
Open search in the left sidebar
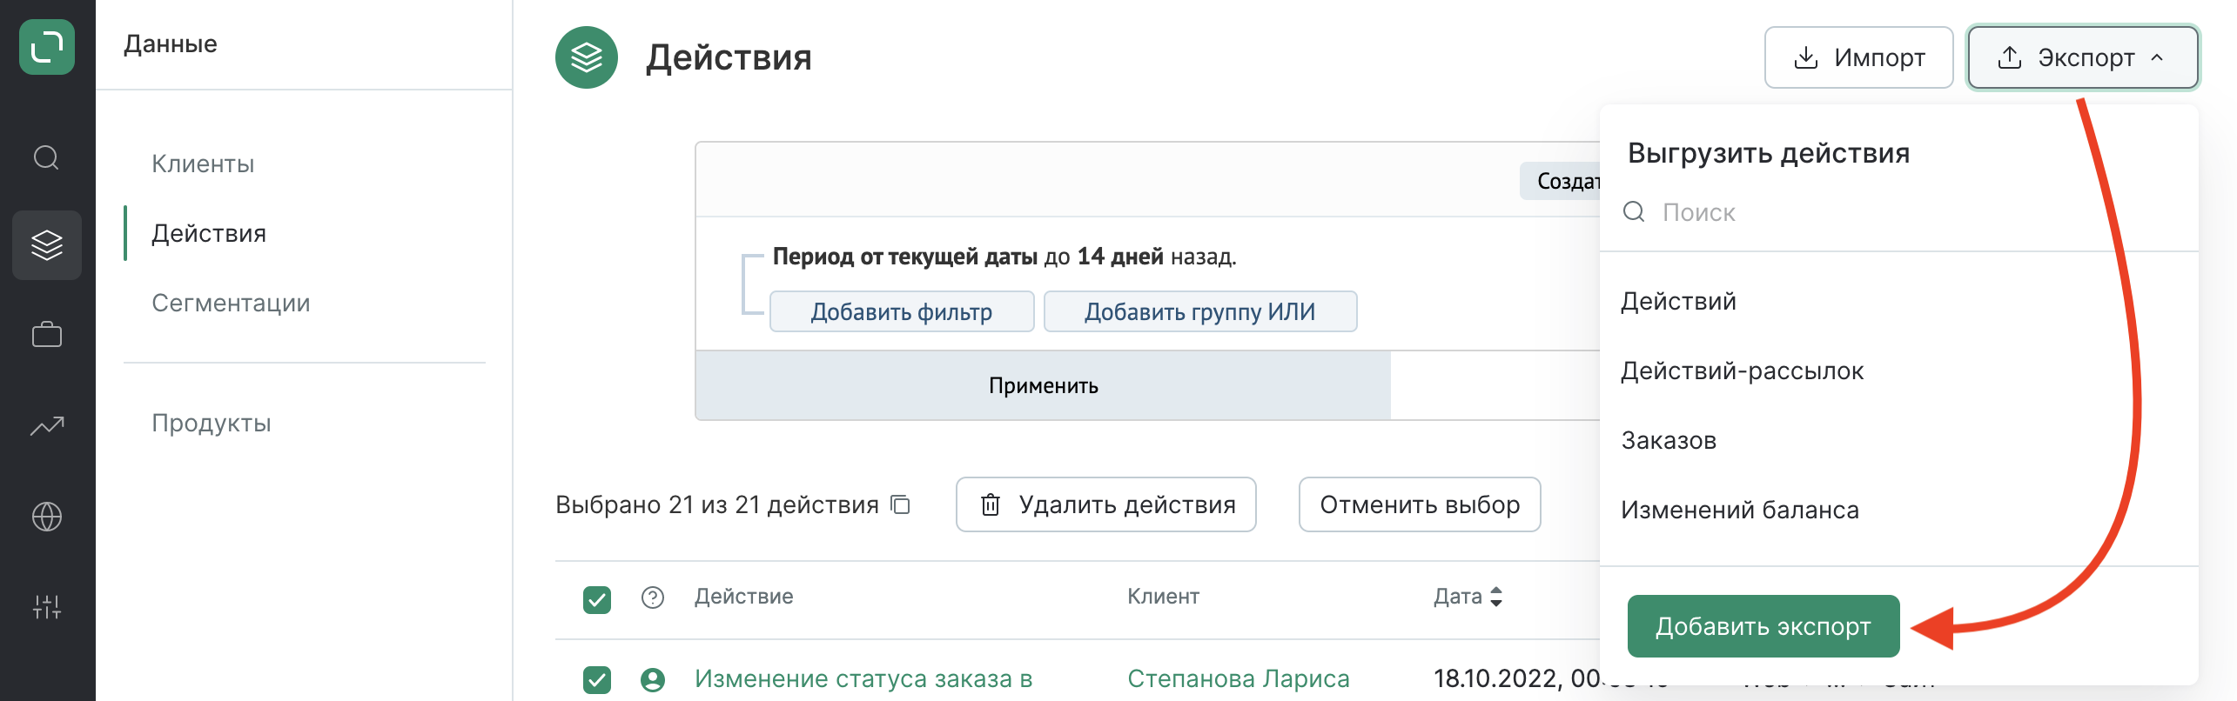click(46, 157)
